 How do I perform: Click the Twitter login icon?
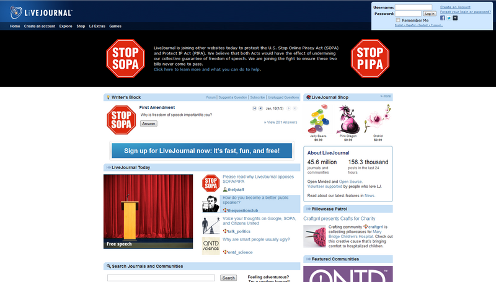point(449,18)
